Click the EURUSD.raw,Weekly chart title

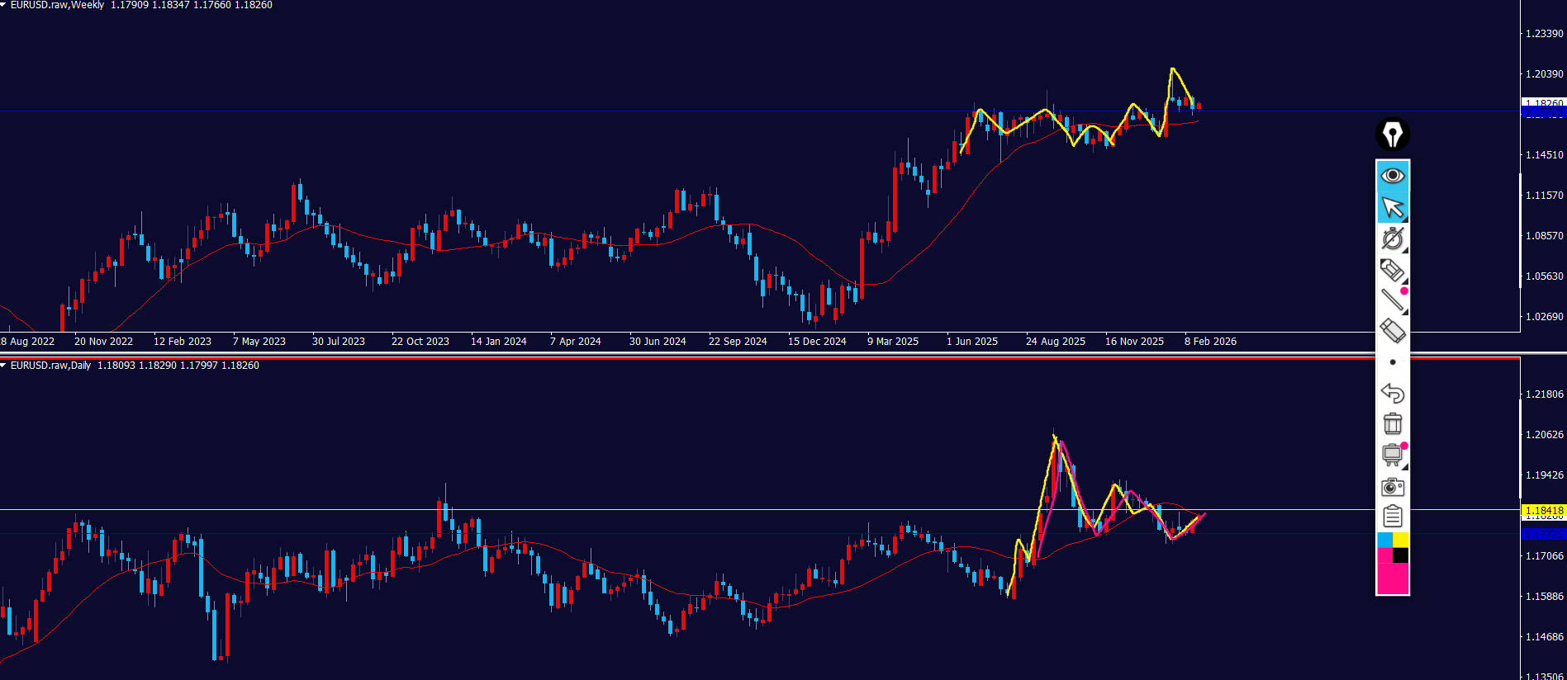point(57,5)
